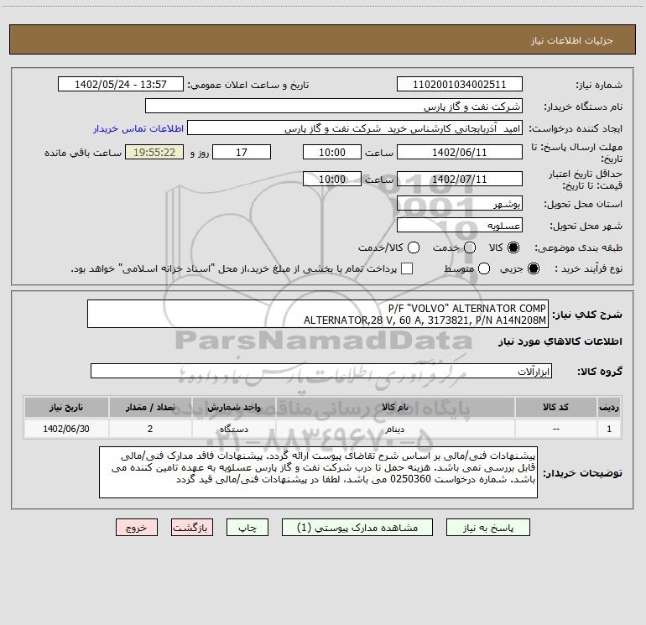The height and width of the screenshot is (625, 646).
Task: Click the buyer name field شرکت نفت و گاز پارس
Action: (x=334, y=107)
